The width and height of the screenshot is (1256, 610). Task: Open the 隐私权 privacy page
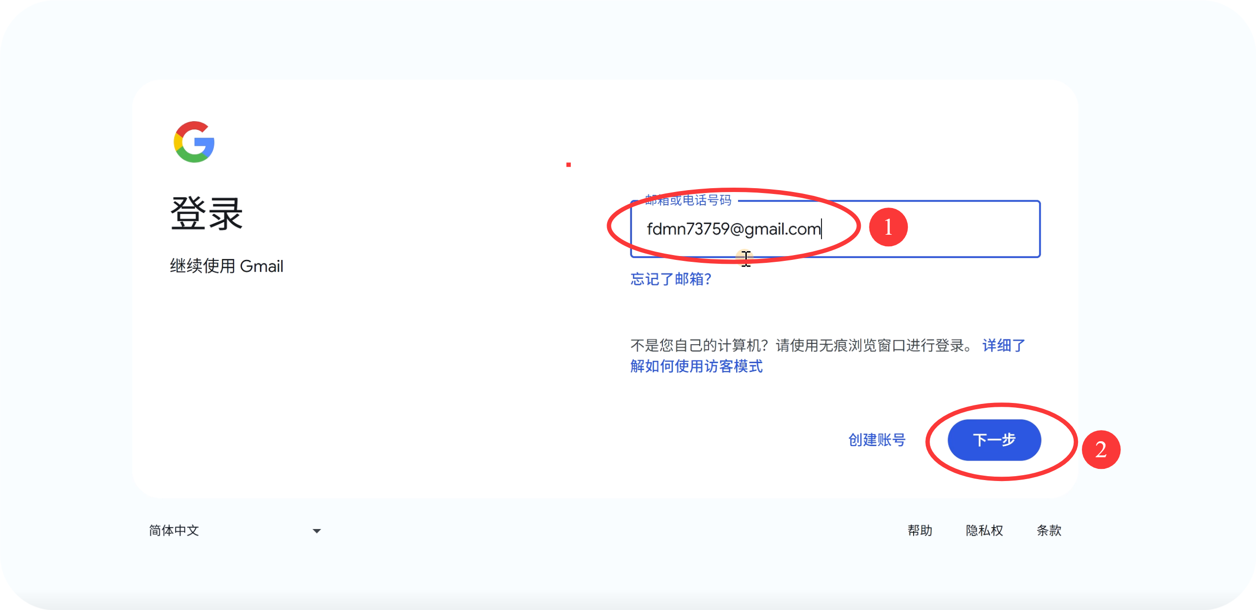[984, 530]
